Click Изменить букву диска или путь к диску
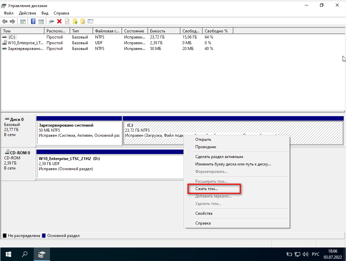The image size is (346, 261). pos(233,164)
